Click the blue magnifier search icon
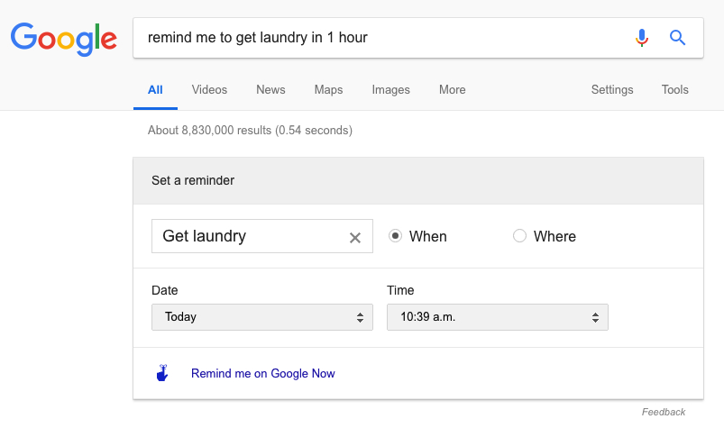This screenshot has height=428, width=724. click(677, 37)
